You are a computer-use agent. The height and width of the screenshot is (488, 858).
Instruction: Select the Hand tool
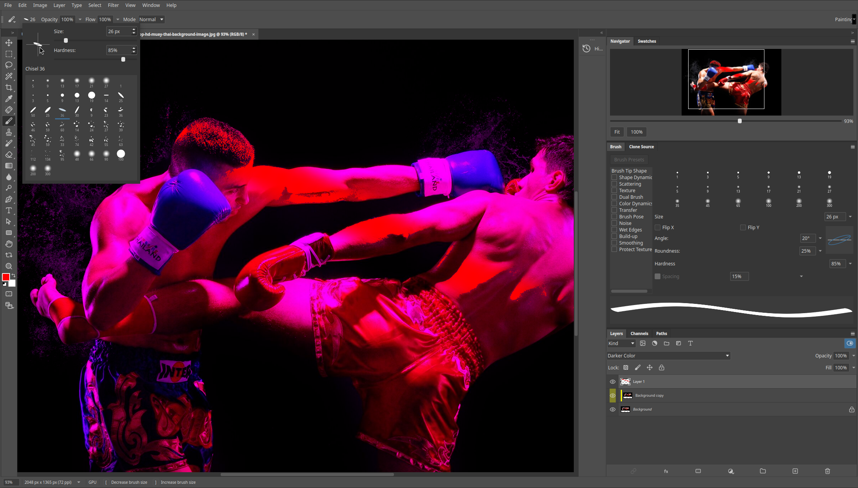(9, 244)
